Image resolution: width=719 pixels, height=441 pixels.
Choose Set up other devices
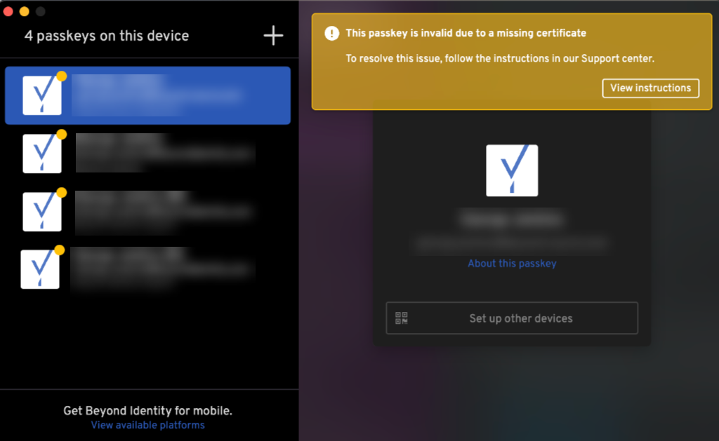pyautogui.click(x=512, y=318)
